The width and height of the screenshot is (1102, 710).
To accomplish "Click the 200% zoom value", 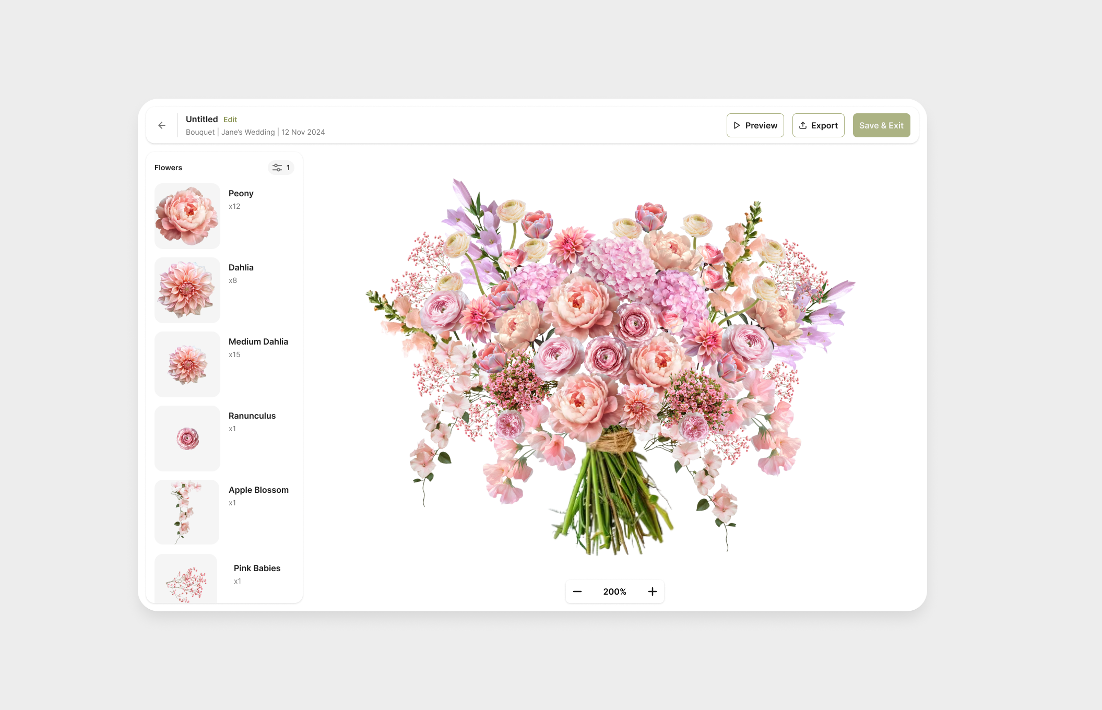I will [x=615, y=591].
